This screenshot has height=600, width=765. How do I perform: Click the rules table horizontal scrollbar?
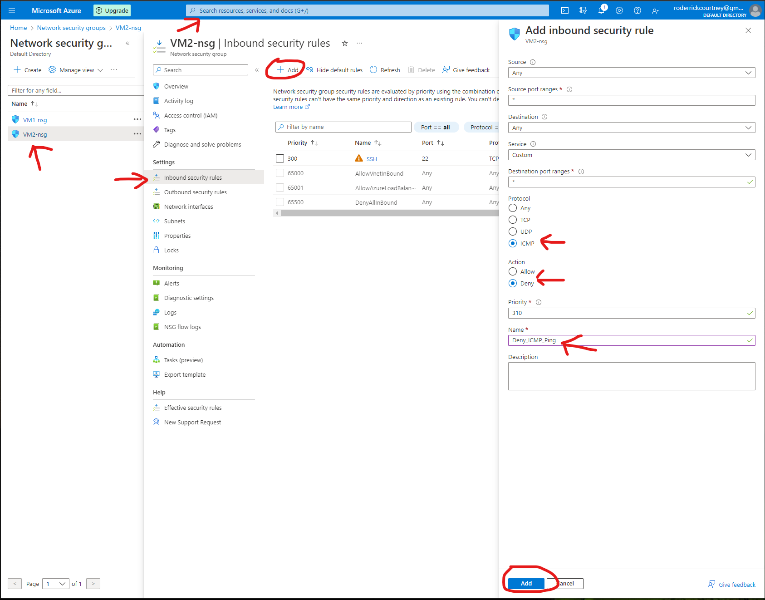(x=389, y=213)
